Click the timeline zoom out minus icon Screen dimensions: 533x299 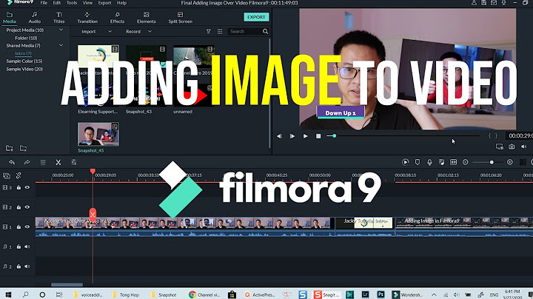466,162
